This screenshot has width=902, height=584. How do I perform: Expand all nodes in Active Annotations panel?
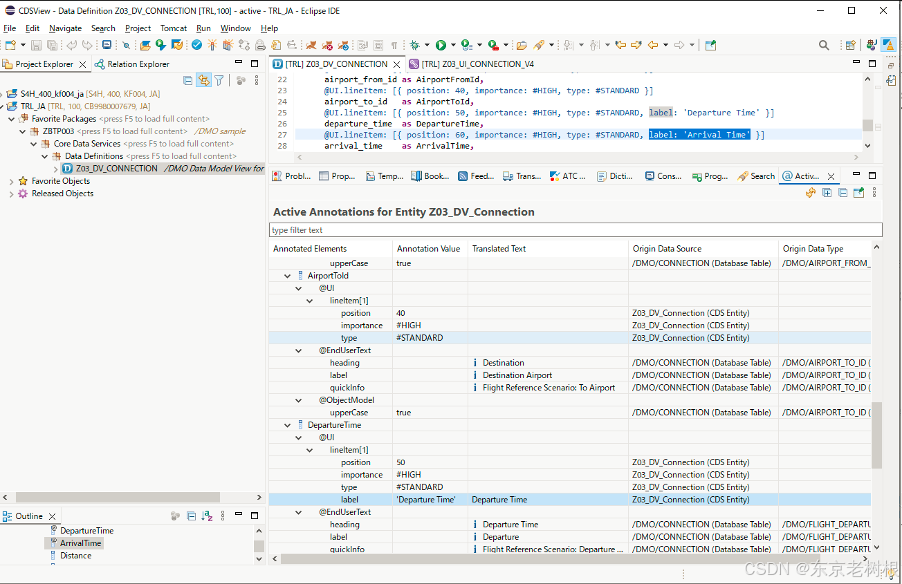click(827, 193)
